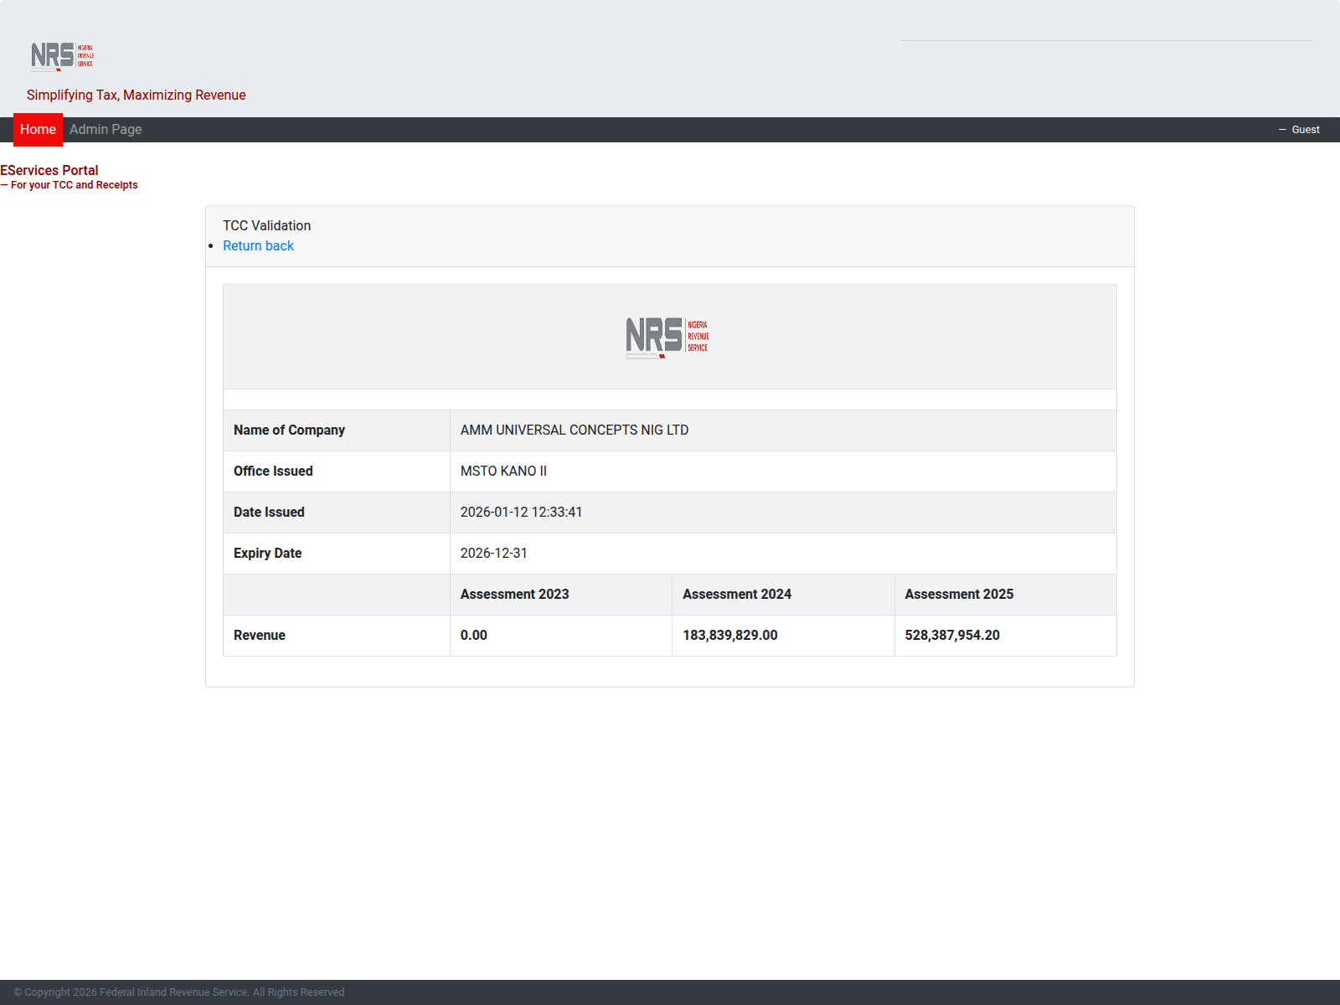Viewport: 1340px width, 1005px height.
Task: Click the NRS logo inside the certificate
Action: click(668, 337)
